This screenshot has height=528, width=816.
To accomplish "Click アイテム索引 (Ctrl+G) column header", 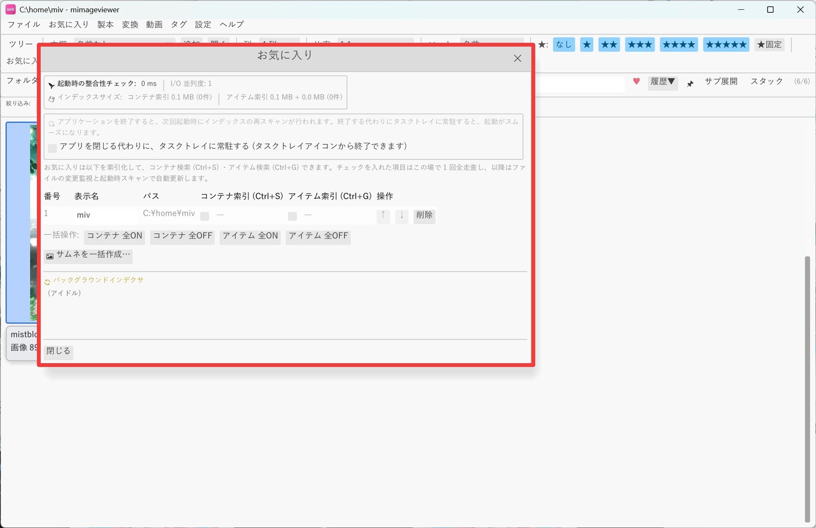I will [330, 196].
